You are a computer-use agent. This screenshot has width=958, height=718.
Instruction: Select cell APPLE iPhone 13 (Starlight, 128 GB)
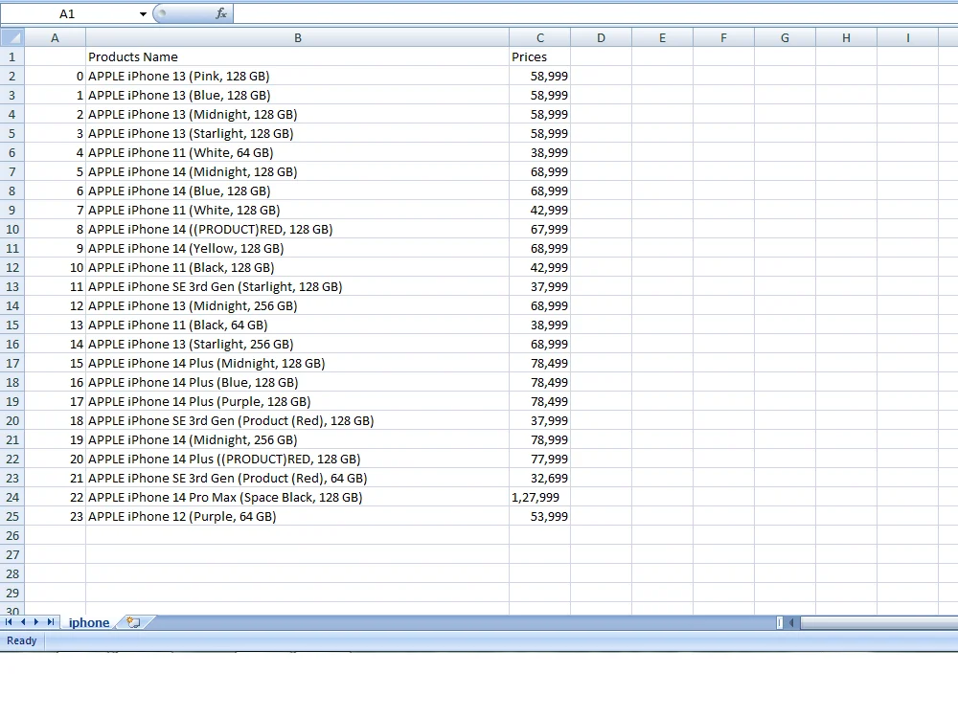(298, 133)
